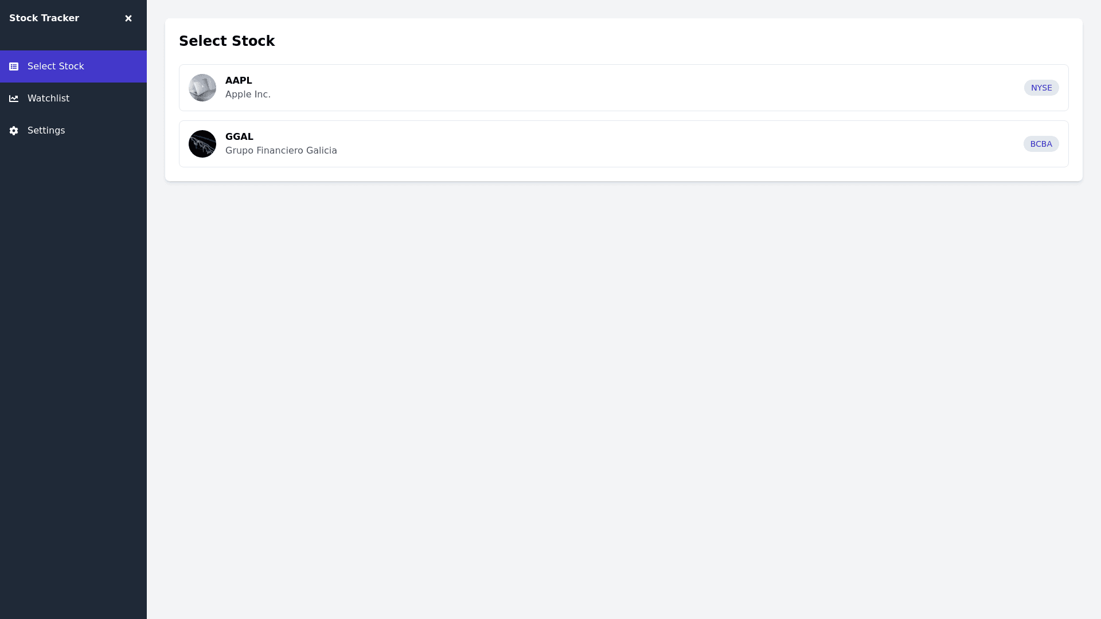Click empty area below the stock list
This screenshot has width=1101, height=619.
(623, 373)
